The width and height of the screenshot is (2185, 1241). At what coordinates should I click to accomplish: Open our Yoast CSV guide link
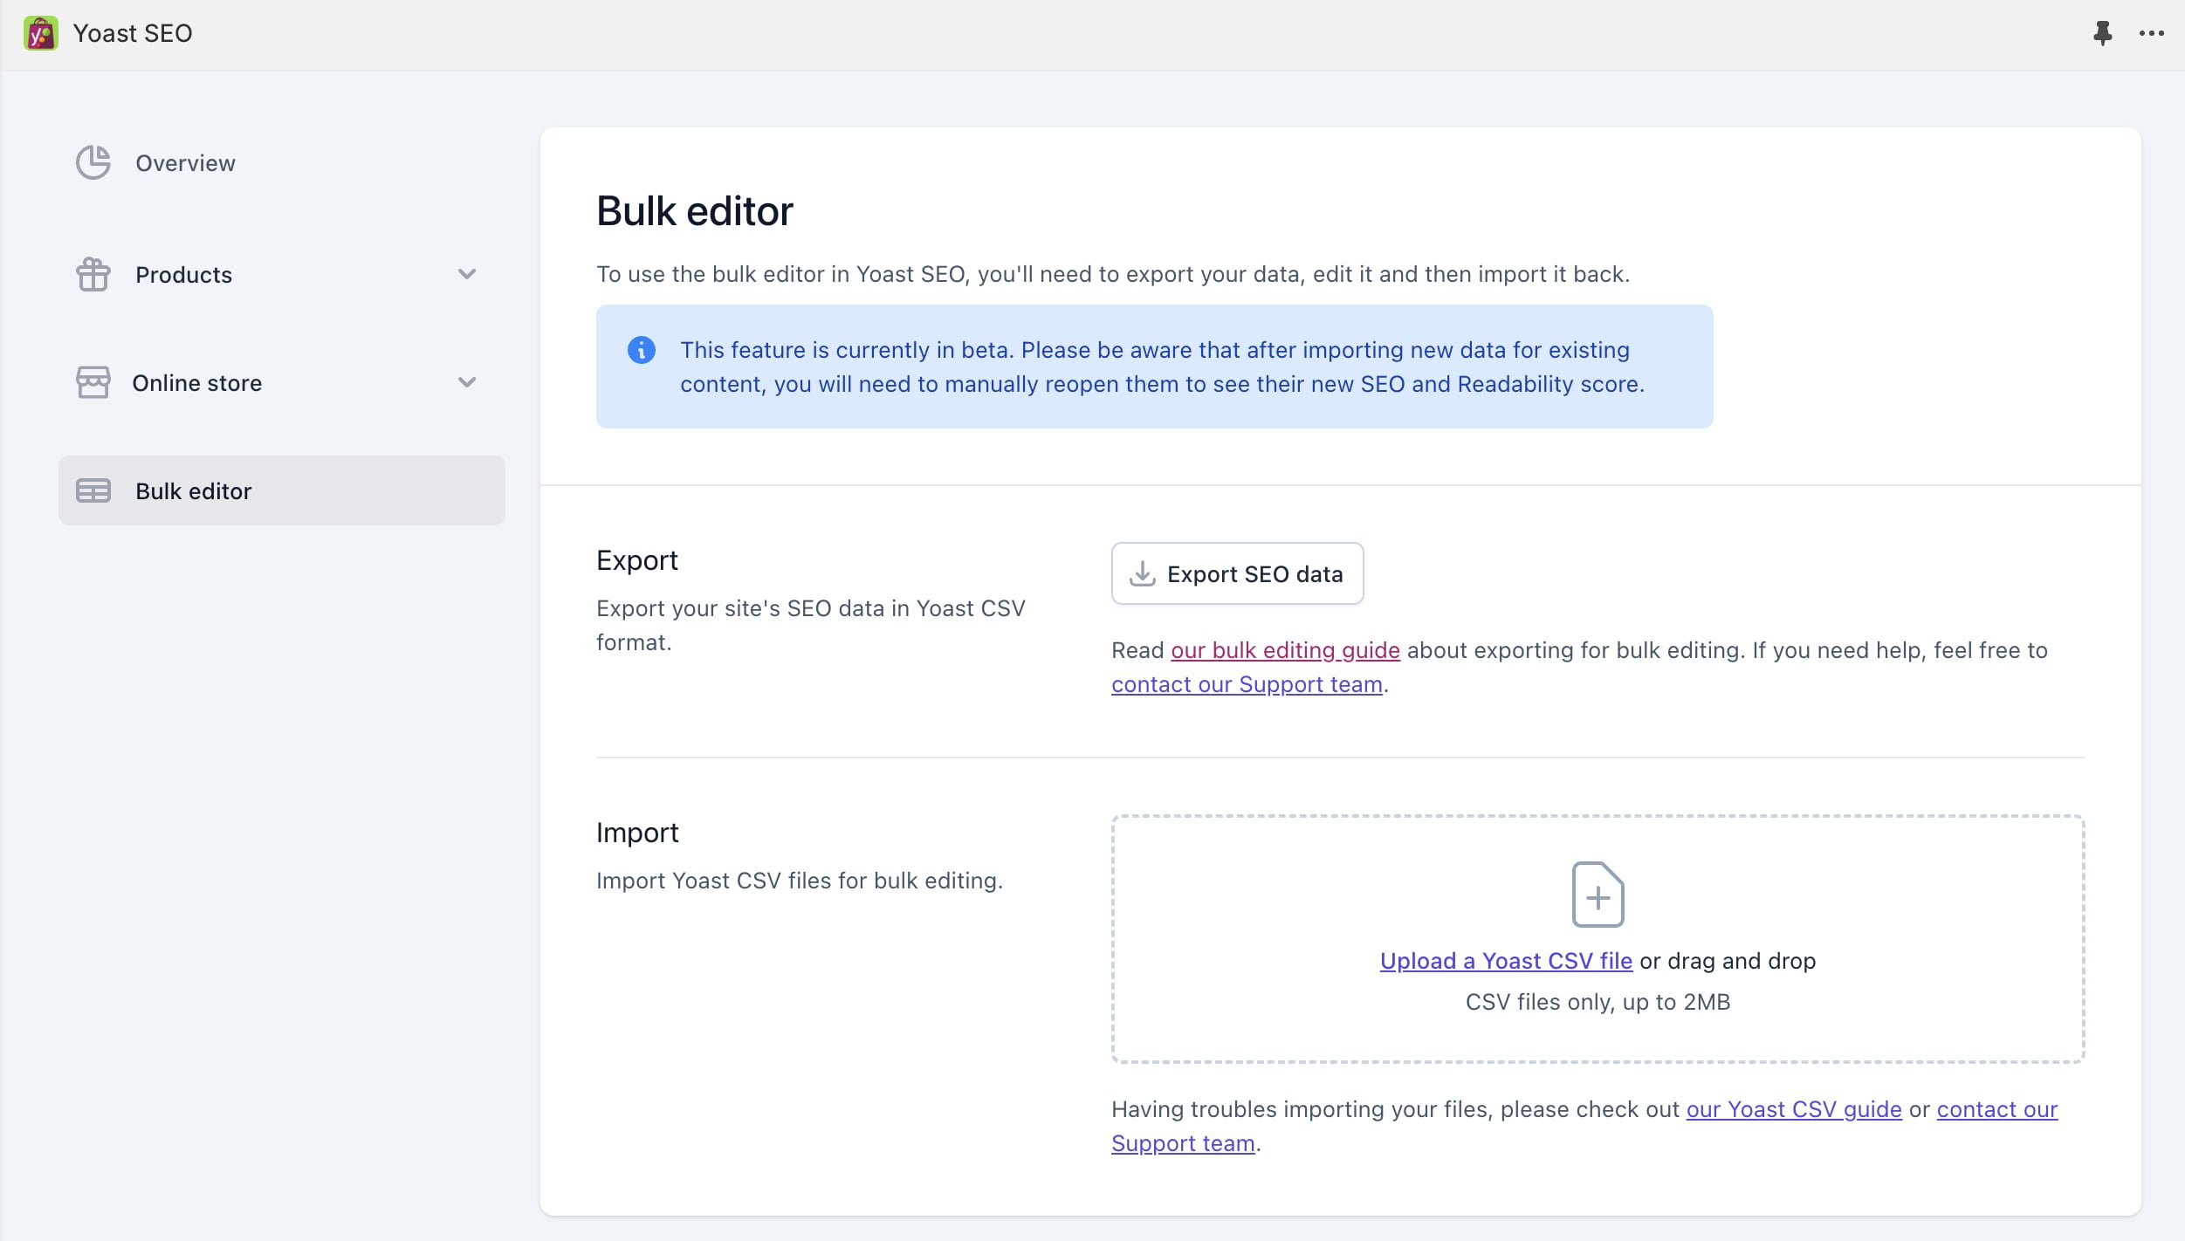point(1794,1109)
